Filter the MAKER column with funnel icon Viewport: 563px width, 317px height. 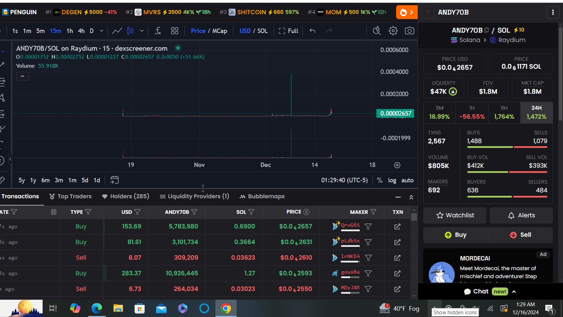(373, 212)
